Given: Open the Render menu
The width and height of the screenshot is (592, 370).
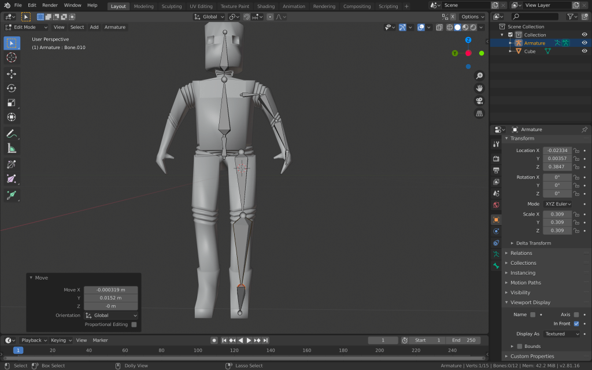Looking at the screenshot, I should (x=50, y=5).
